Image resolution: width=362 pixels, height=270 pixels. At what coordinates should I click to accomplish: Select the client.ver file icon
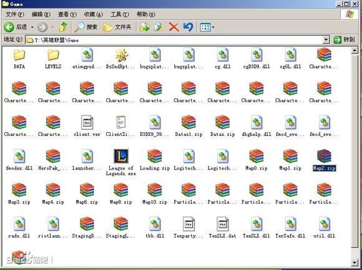(87, 122)
